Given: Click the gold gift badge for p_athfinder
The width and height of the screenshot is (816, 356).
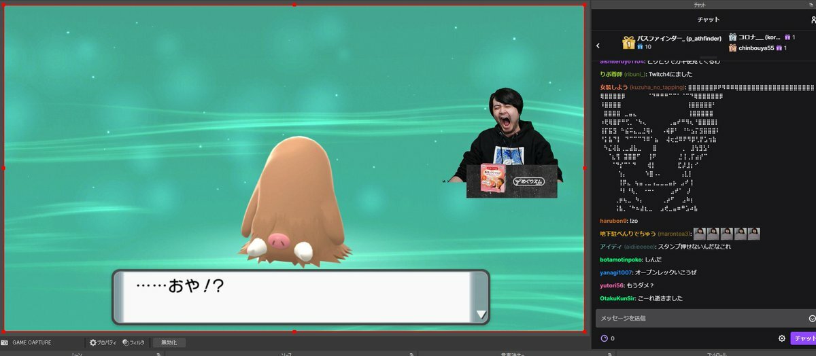Looking at the screenshot, I should 628,43.
